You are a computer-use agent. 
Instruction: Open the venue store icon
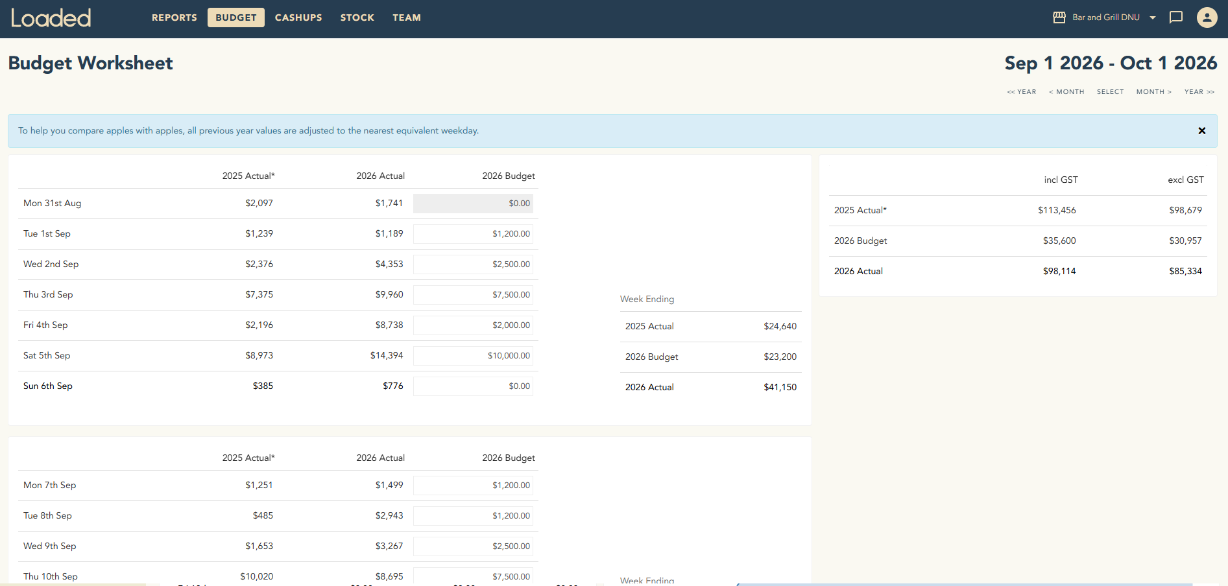(1059, 18)
